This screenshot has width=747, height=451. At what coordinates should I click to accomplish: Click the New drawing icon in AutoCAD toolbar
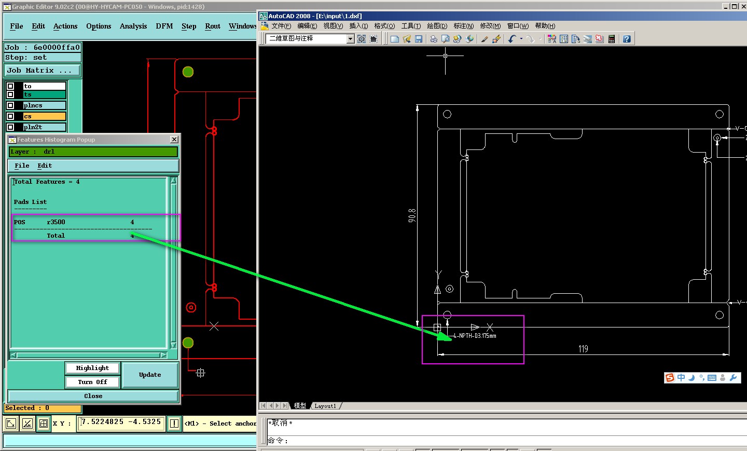[395, 39]
